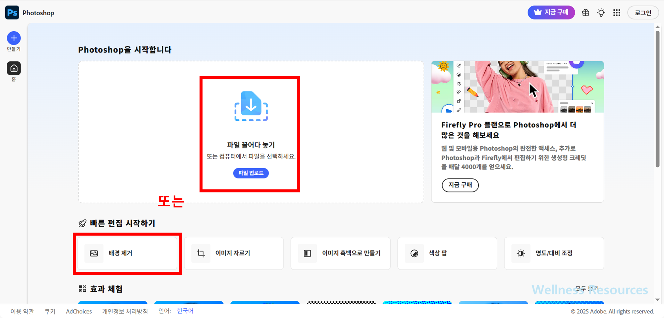Click the 지금 구매 crown button in header

pyautogui.click(x=551, y=13)
